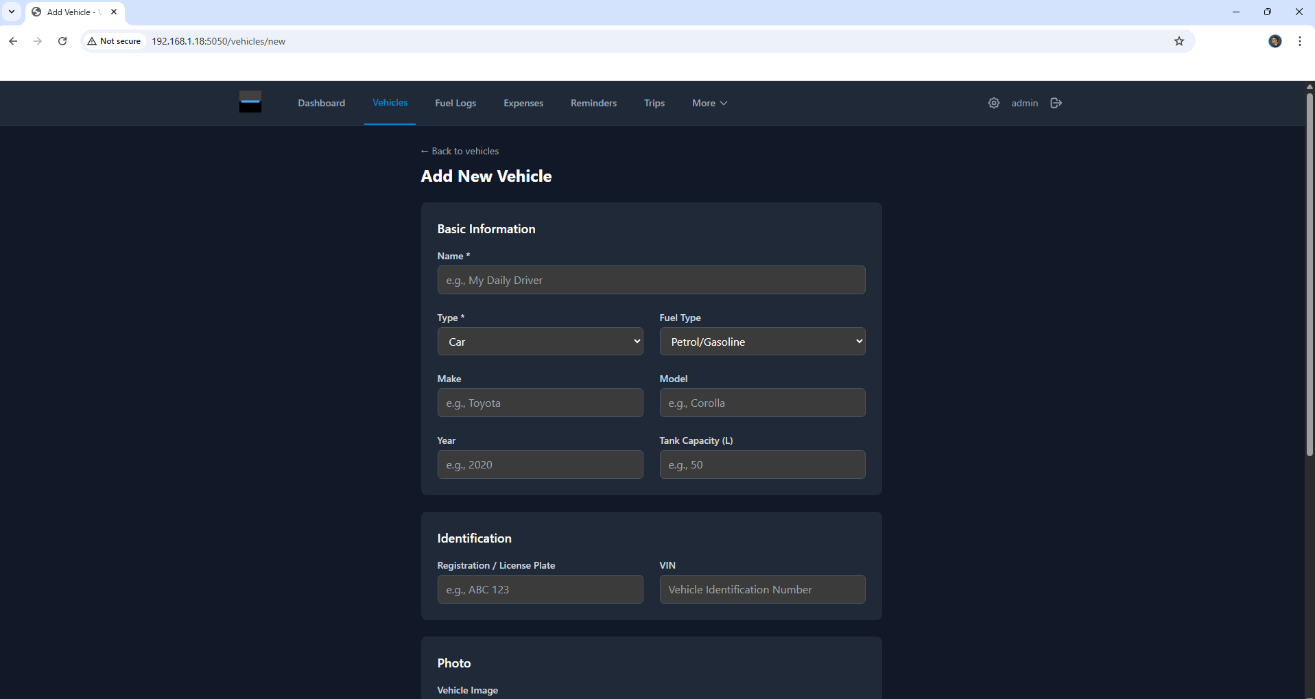
Task: Click the Not secure warning indicator
Action: click(114, 41)
